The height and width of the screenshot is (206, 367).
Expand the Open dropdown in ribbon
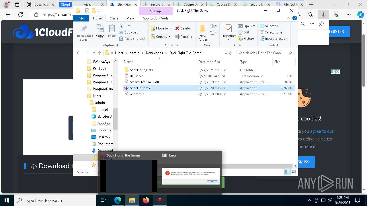pos(254,26)
